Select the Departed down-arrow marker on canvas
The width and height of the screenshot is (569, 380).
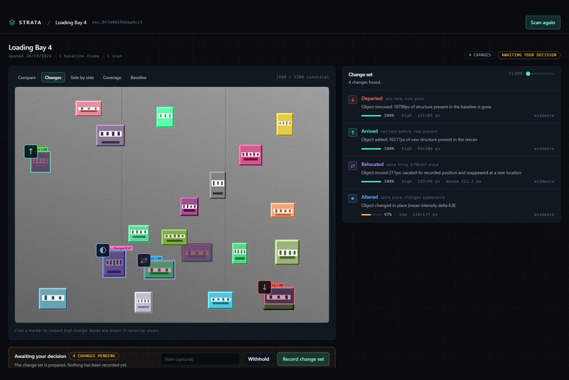(265, 287)
